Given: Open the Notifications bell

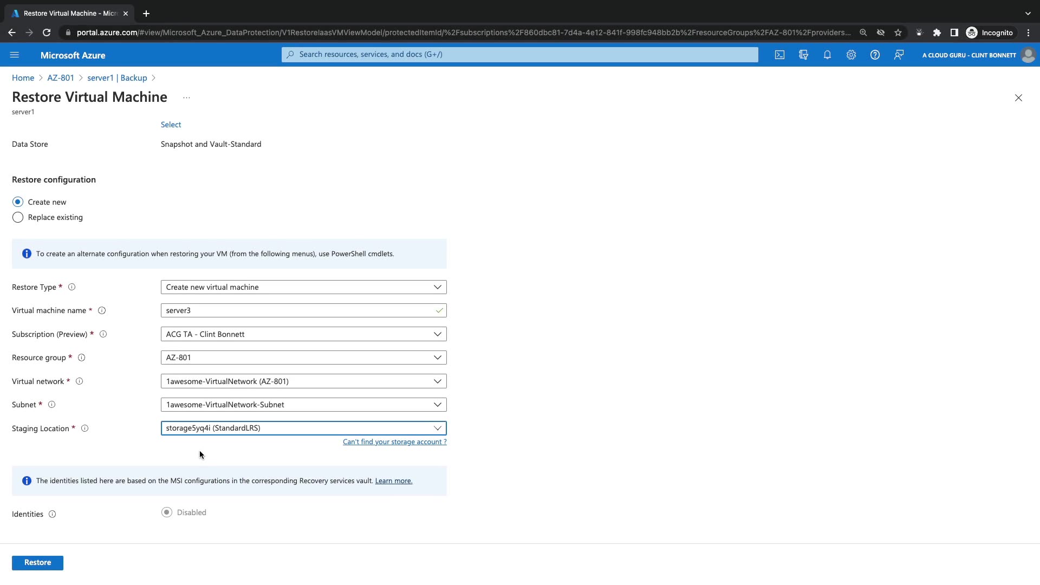Looking at the screenshot, I should [827, 55].
